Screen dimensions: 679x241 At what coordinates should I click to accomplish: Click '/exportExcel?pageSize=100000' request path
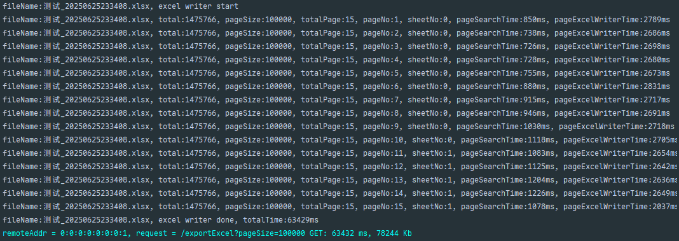243,233
